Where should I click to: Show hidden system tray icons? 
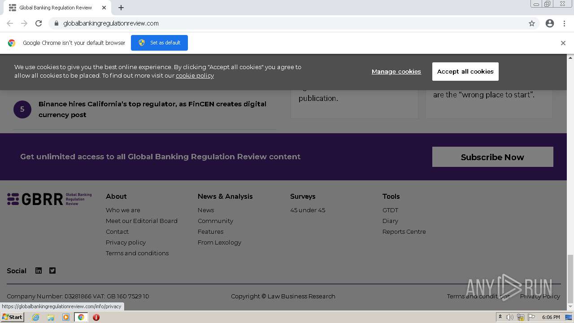pyautogui.click(x=500, y=317)
